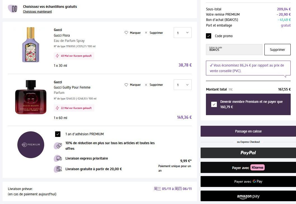Open the quantity dropdown for Gucci Guilty
Screen dimensions: 296x204
pos(183,85)
